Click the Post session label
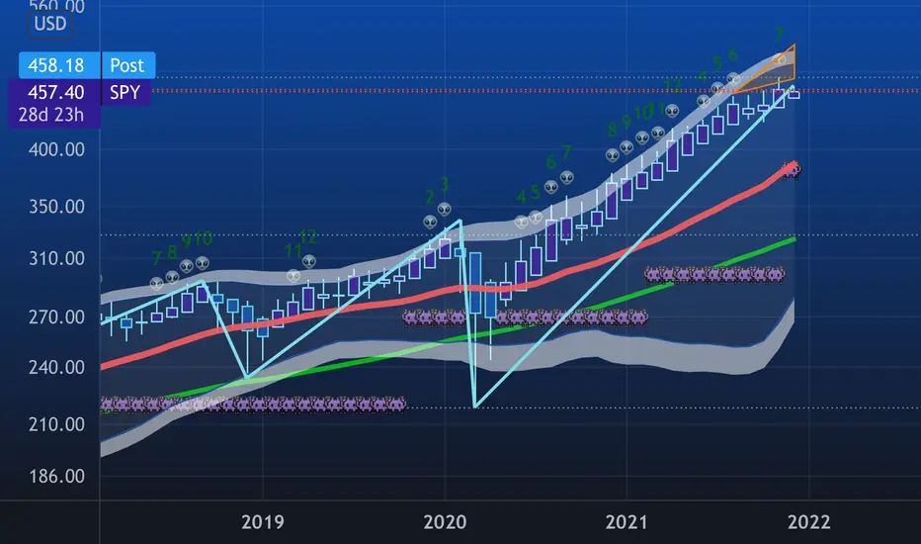921x544 pixels. [128, 64]
